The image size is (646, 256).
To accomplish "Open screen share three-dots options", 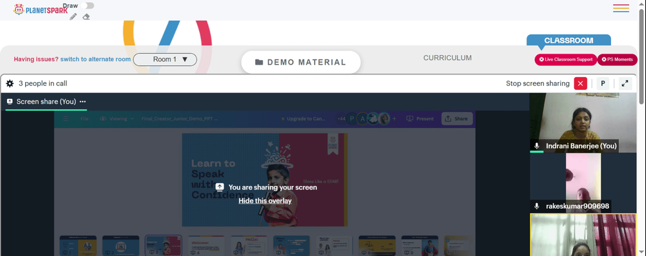I will pyautogui.click(x=83, y=101).
